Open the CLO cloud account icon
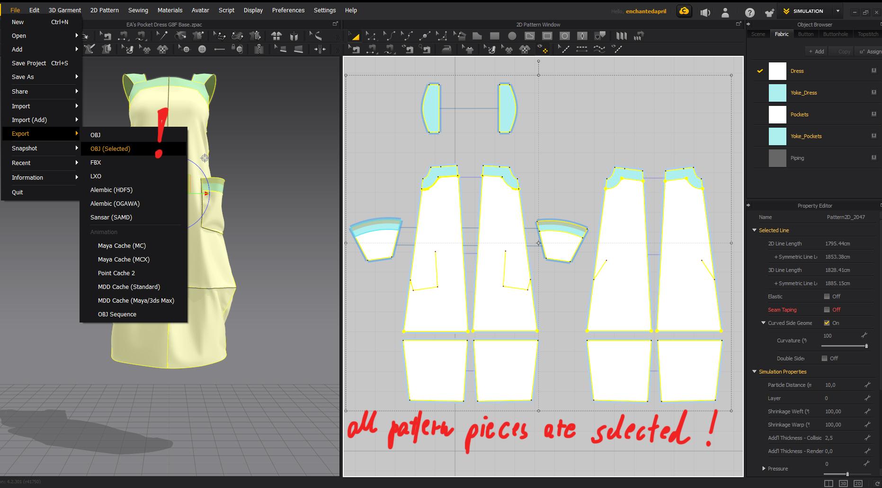This screenshot has height=488, width=882. click(684, 11)
